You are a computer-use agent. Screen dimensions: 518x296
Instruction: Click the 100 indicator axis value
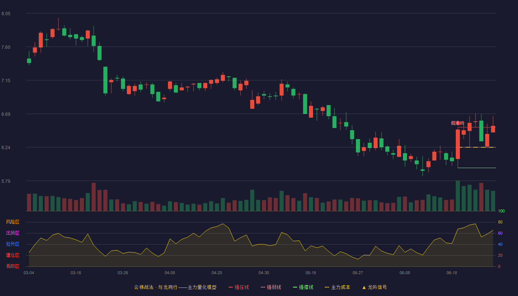point(501,211)
